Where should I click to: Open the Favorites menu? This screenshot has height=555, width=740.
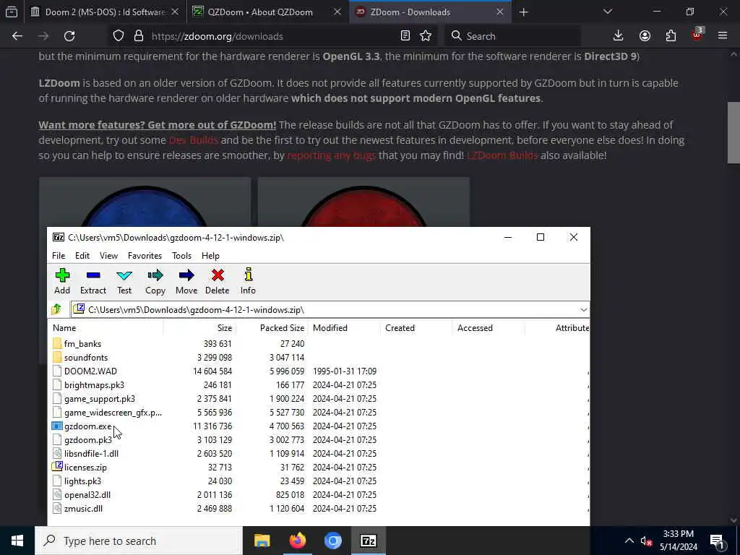(x=145, y=255)
